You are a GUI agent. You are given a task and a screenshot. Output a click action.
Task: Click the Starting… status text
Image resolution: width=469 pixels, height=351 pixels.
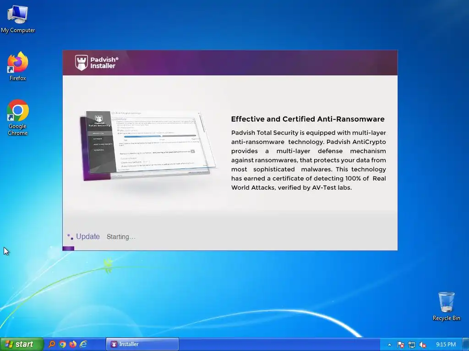[121, 237]
